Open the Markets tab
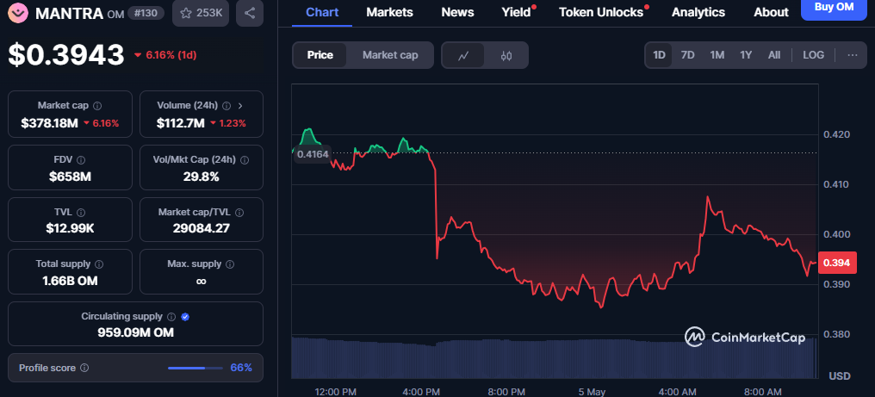Viewport: 875px width, 397px height. tap(389, 12)
